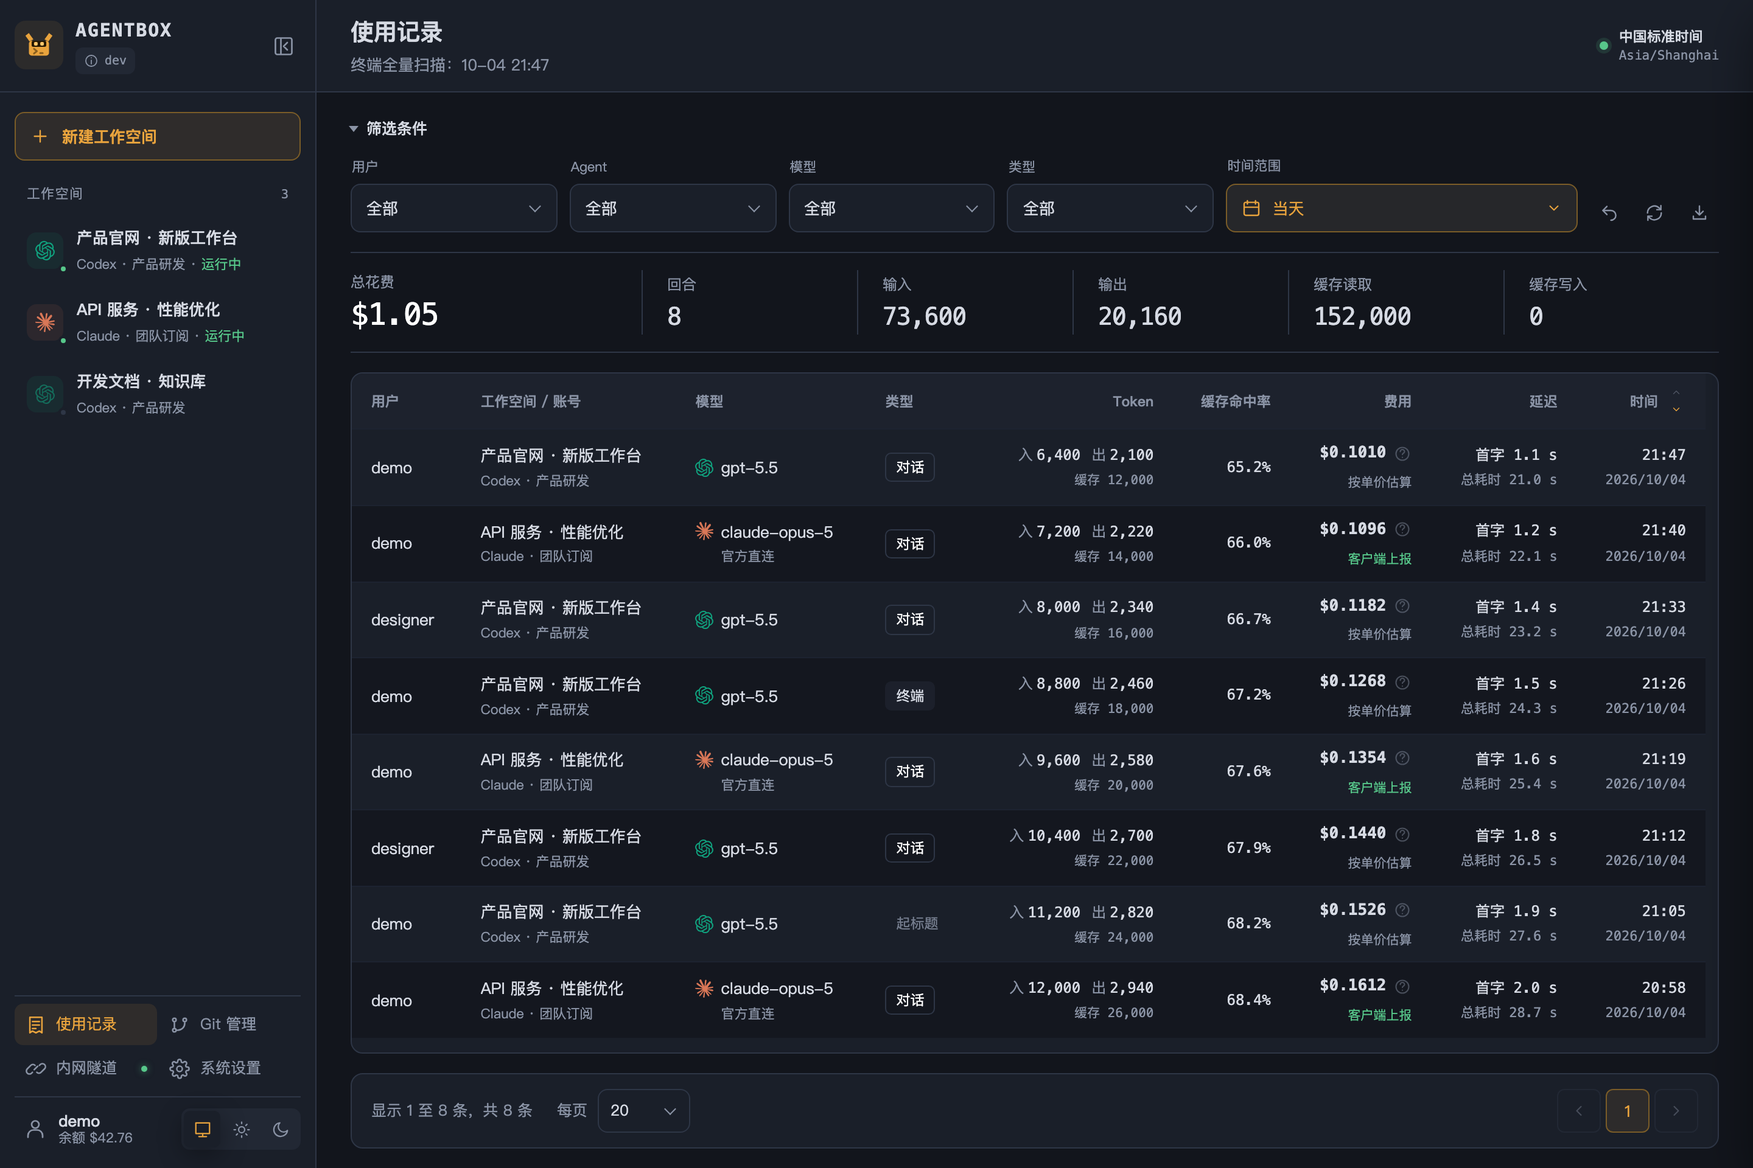Click Codex icon of 开发文档 · 知识库
1753x1168 pixels.
(44, 394)
